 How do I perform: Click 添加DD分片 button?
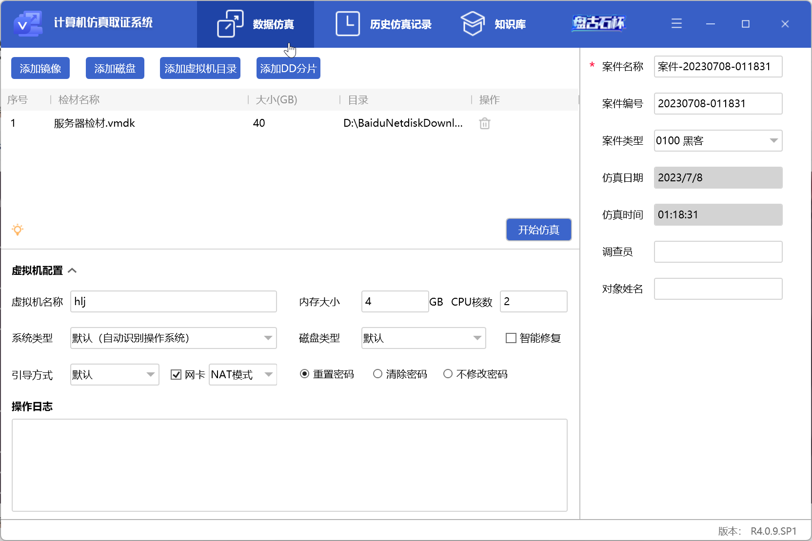point(288,68)
